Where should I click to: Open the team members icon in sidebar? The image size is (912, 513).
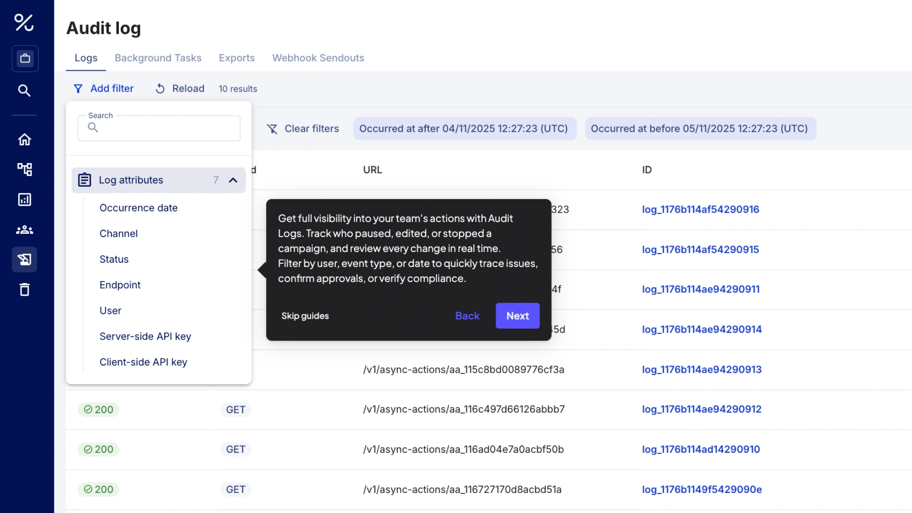24,230
